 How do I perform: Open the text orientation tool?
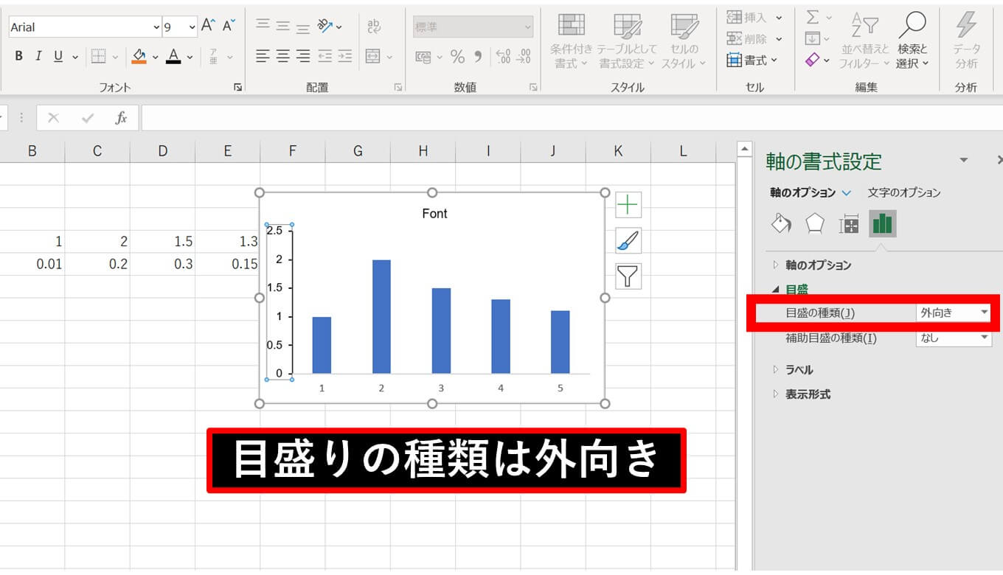coord(325,26)
